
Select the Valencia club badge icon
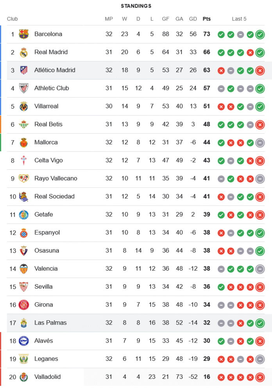point(24,269)
